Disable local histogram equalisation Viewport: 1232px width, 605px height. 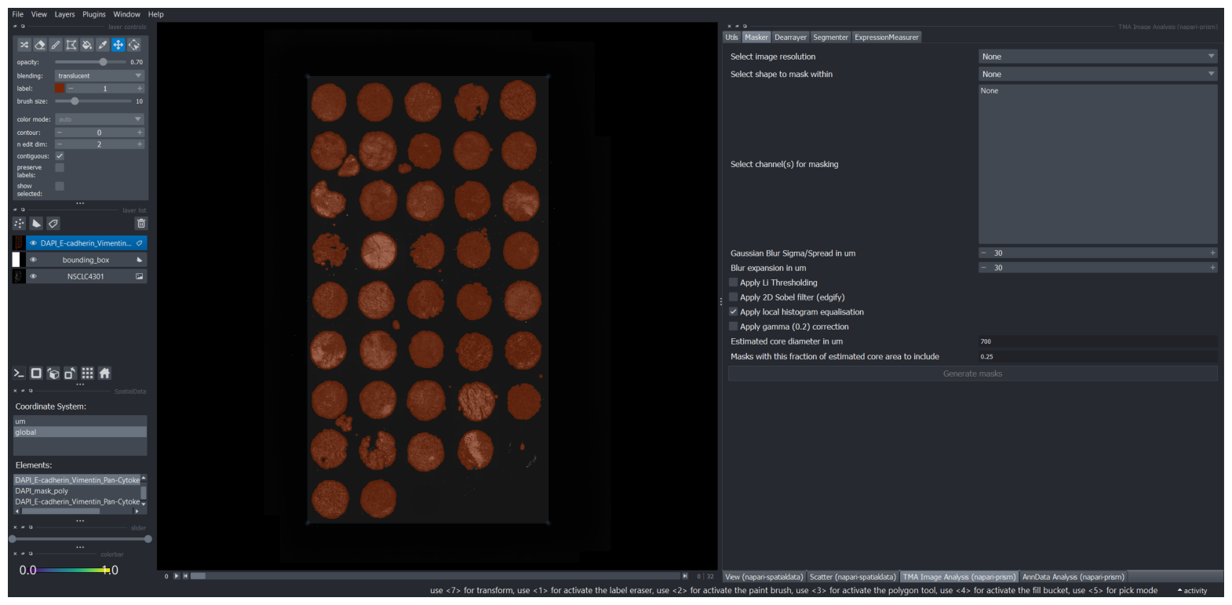click(734, 312)
